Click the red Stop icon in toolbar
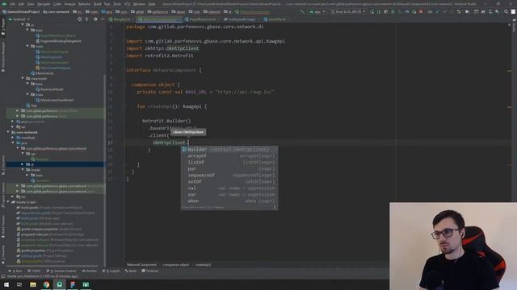Image resolution: width=517 pixels, height=290 pixels. point(421,11)
